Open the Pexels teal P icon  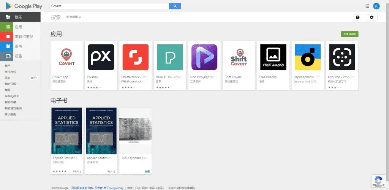pyautogui.click(x=170, y=57)
